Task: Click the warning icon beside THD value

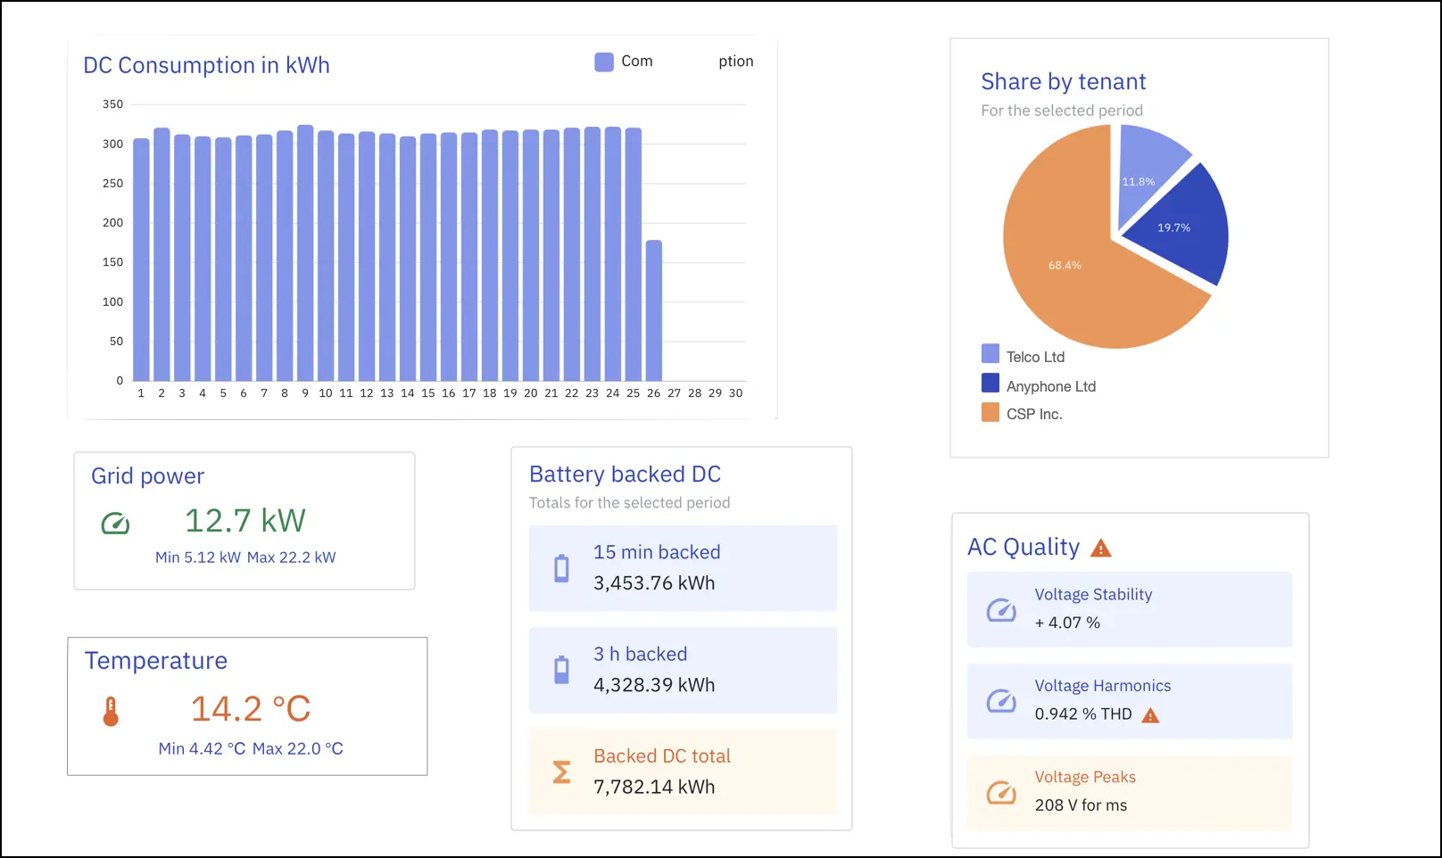Action: (1150, 715)
